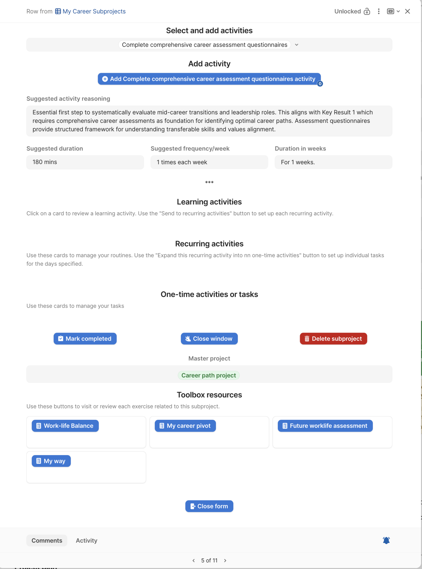Go to the previous row arrow
The image size is (422, 569).
coord(194,560)
